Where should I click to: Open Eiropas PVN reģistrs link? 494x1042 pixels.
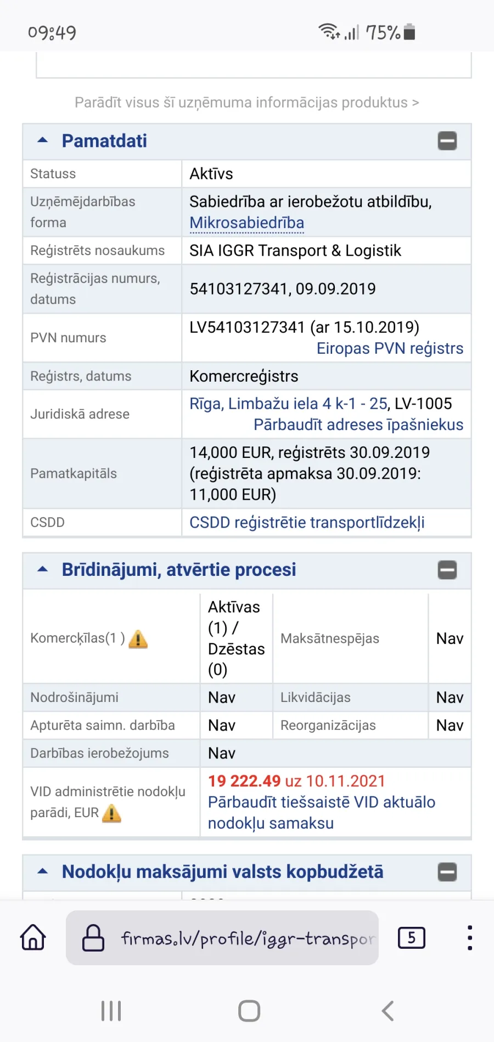coord(390,348)
